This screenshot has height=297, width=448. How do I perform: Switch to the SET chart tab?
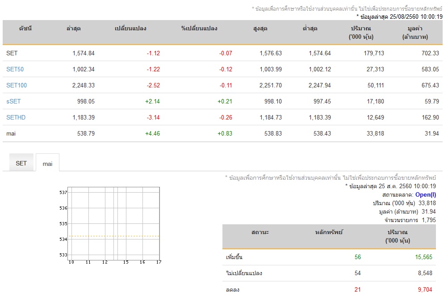click(21, 163)
